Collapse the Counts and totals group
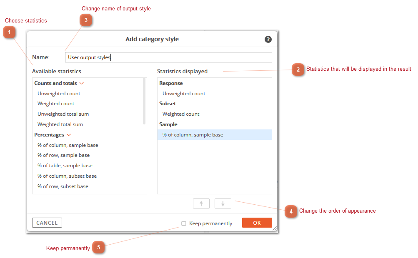The image size is (418, 258). pos(82,83)
